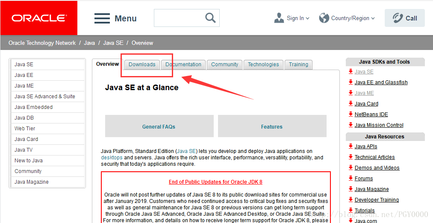Image resolution: width=433 pixels, height=223 pixels.
Task: Open the Forums link
Action: [x=363, y=179]
